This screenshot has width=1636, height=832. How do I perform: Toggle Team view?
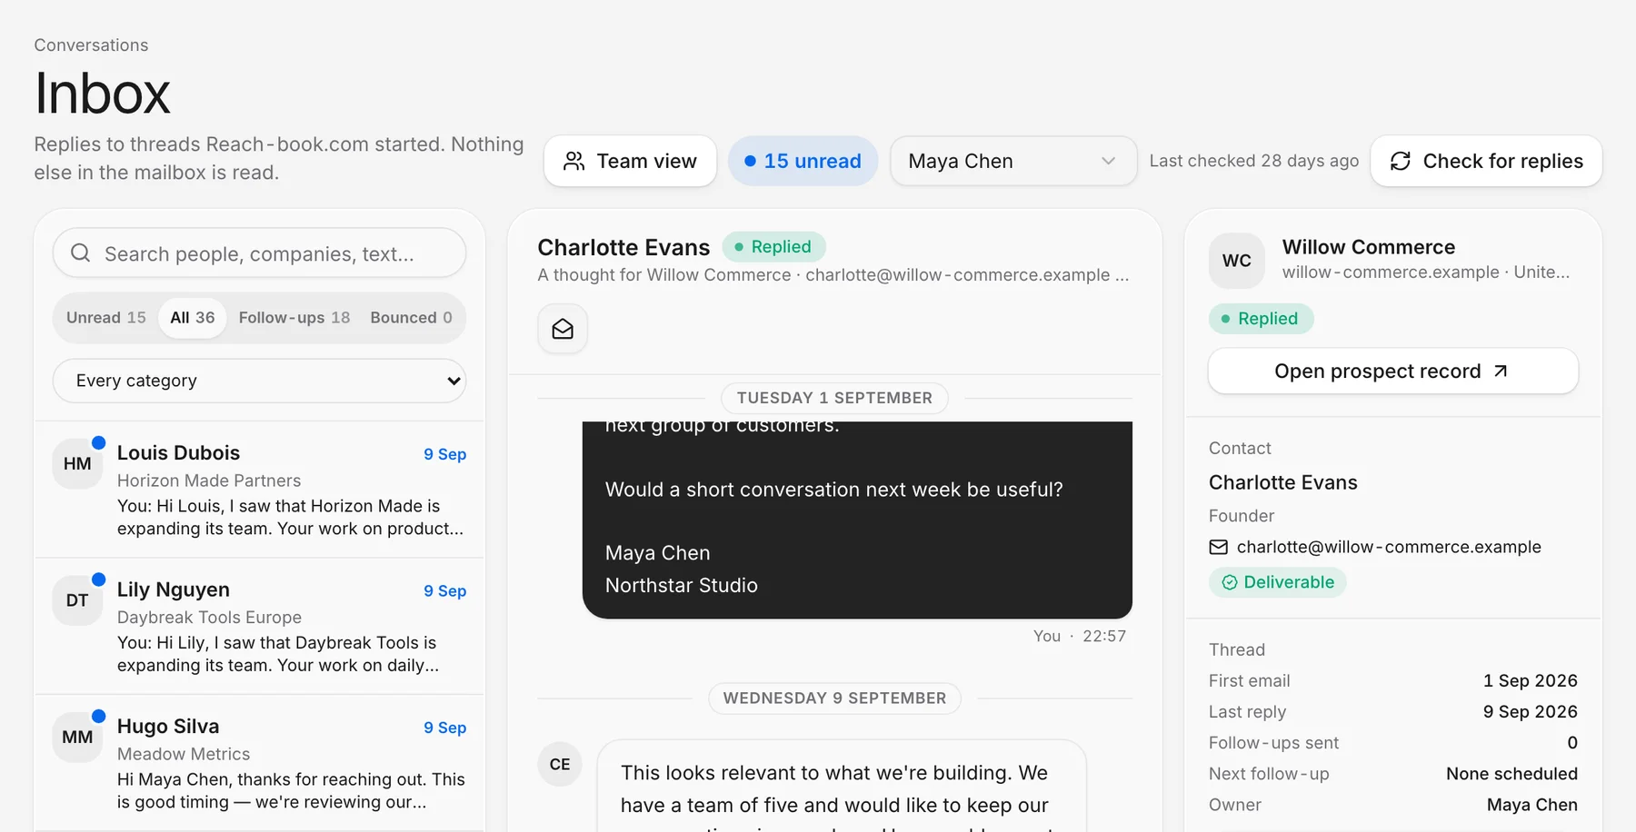[630, 161]
